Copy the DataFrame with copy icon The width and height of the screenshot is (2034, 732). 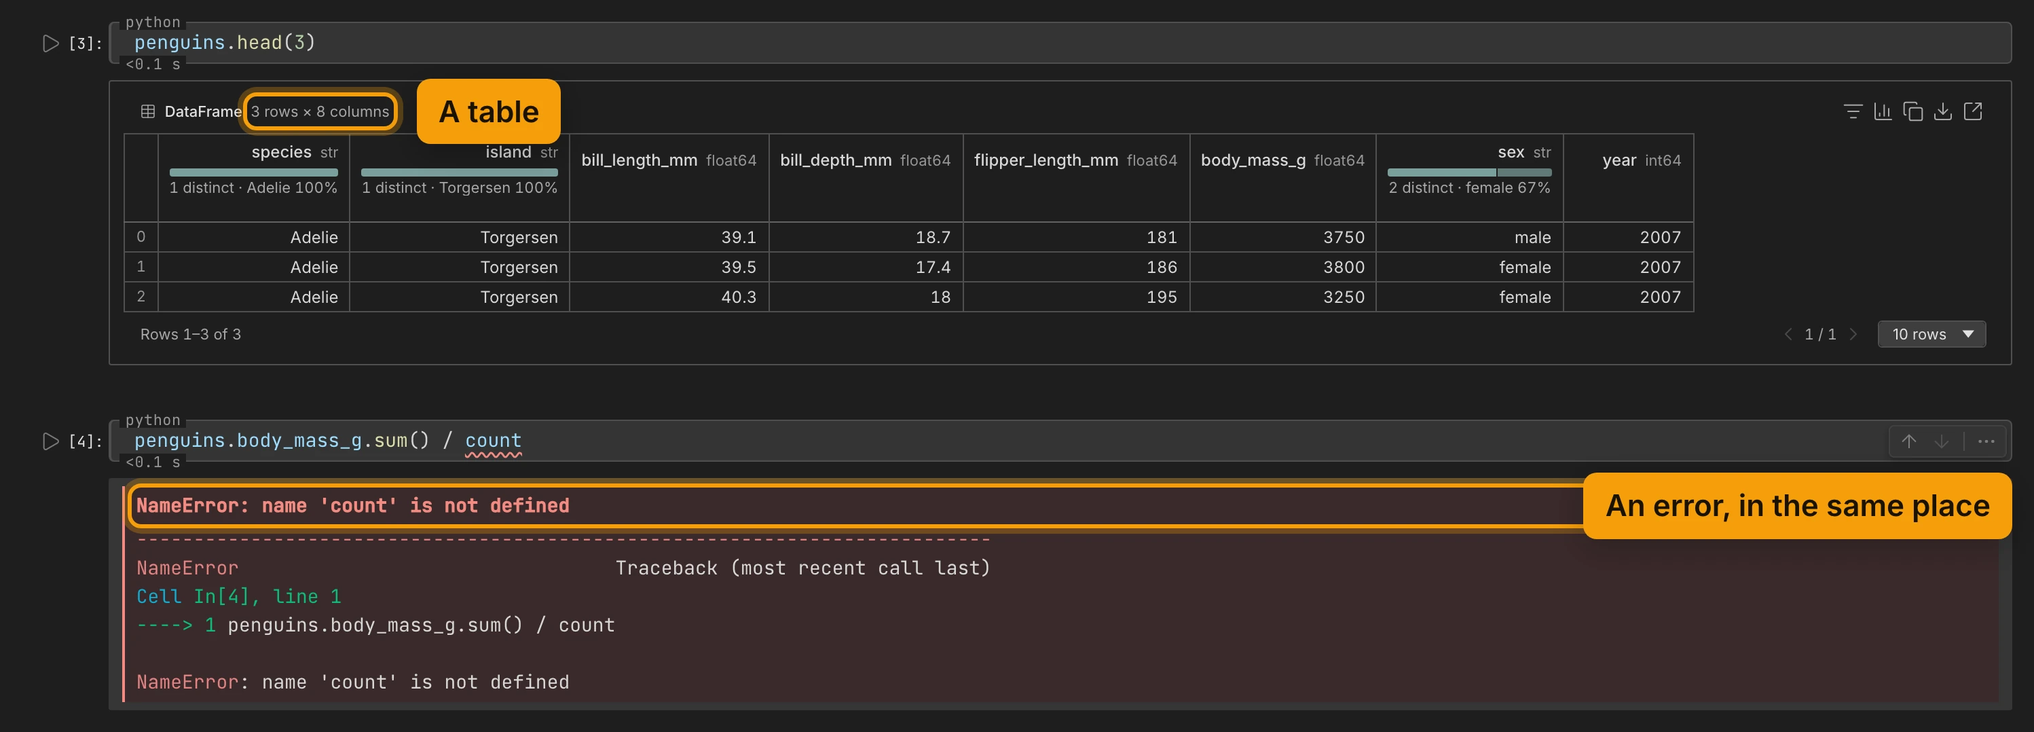click(1912, 111)
